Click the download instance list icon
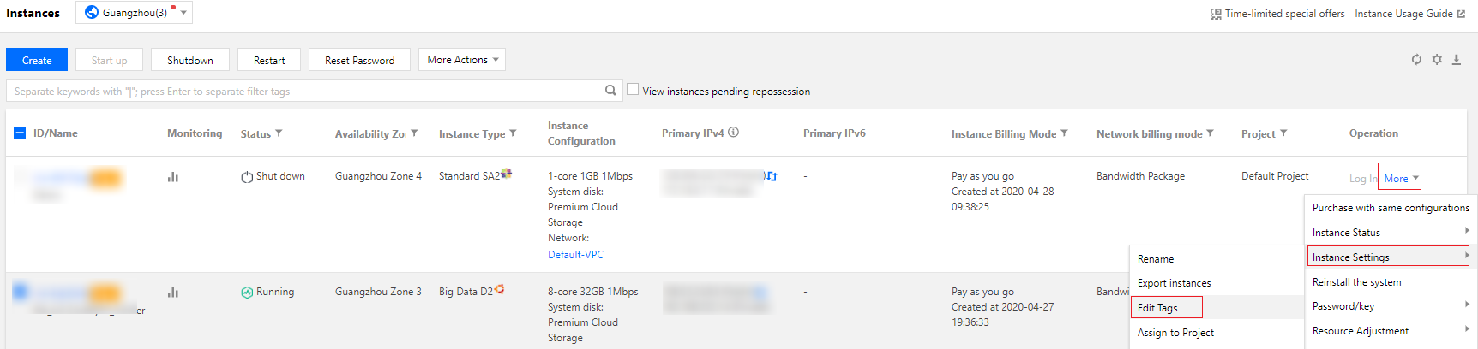 (1457, 60)
